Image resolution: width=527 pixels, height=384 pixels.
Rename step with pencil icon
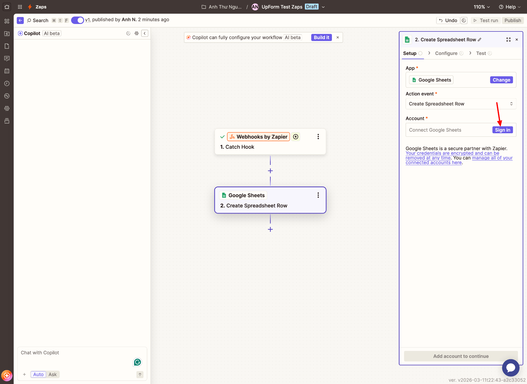tap(480, 40)
